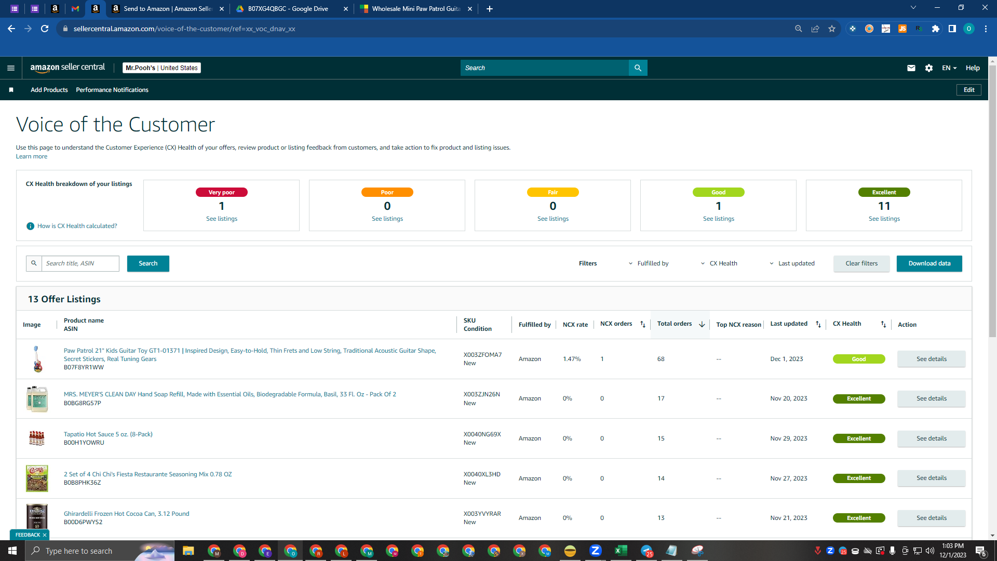See listings under Excellent
Screen dimensions: 997x561
pyautogui.click(x=884, y=219)
